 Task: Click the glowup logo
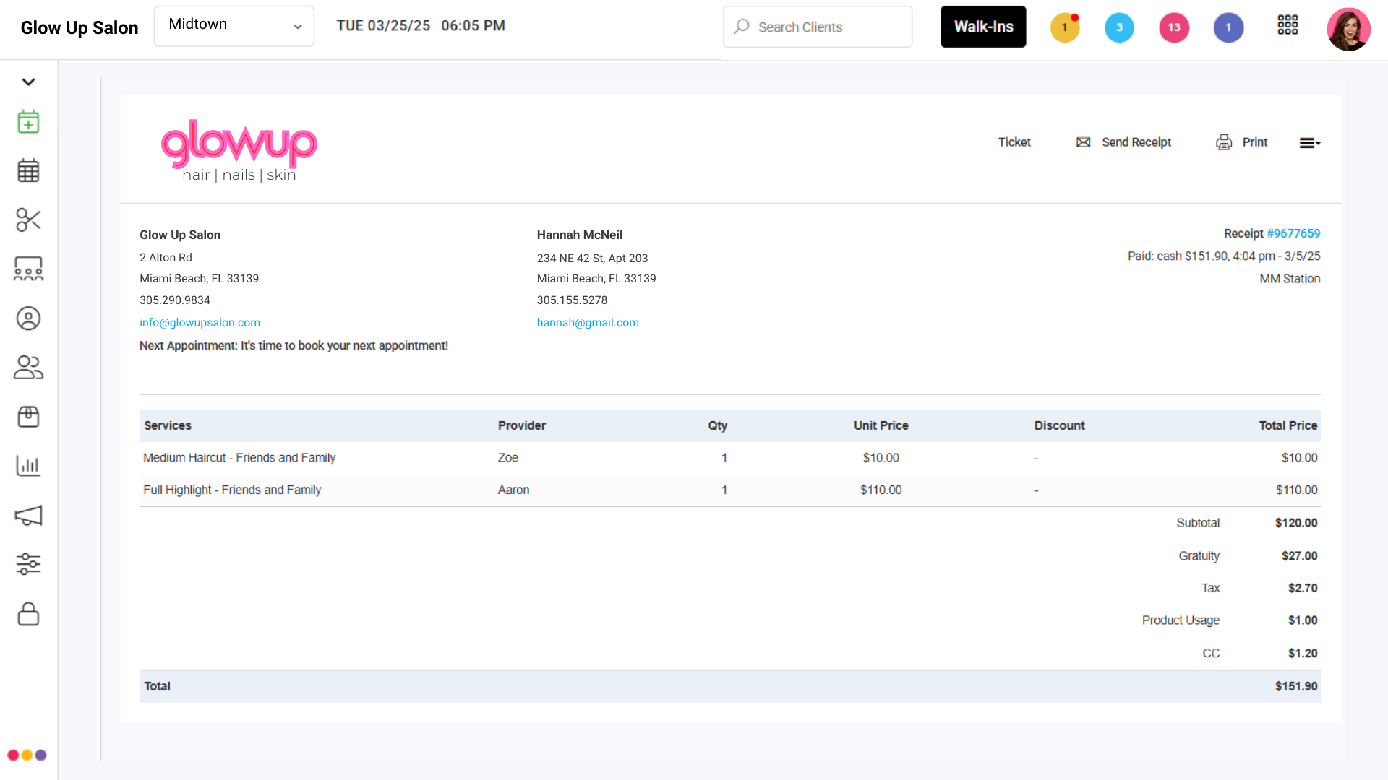239,150
